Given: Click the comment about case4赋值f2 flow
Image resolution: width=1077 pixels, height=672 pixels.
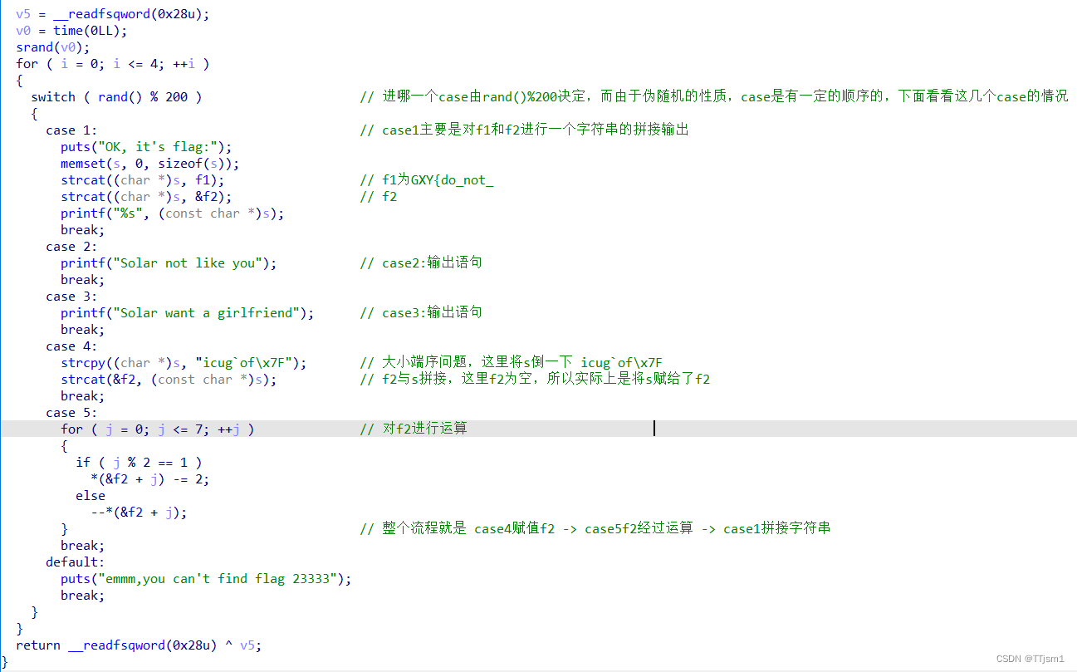Looking at the screenshot, I should [595, 529].
